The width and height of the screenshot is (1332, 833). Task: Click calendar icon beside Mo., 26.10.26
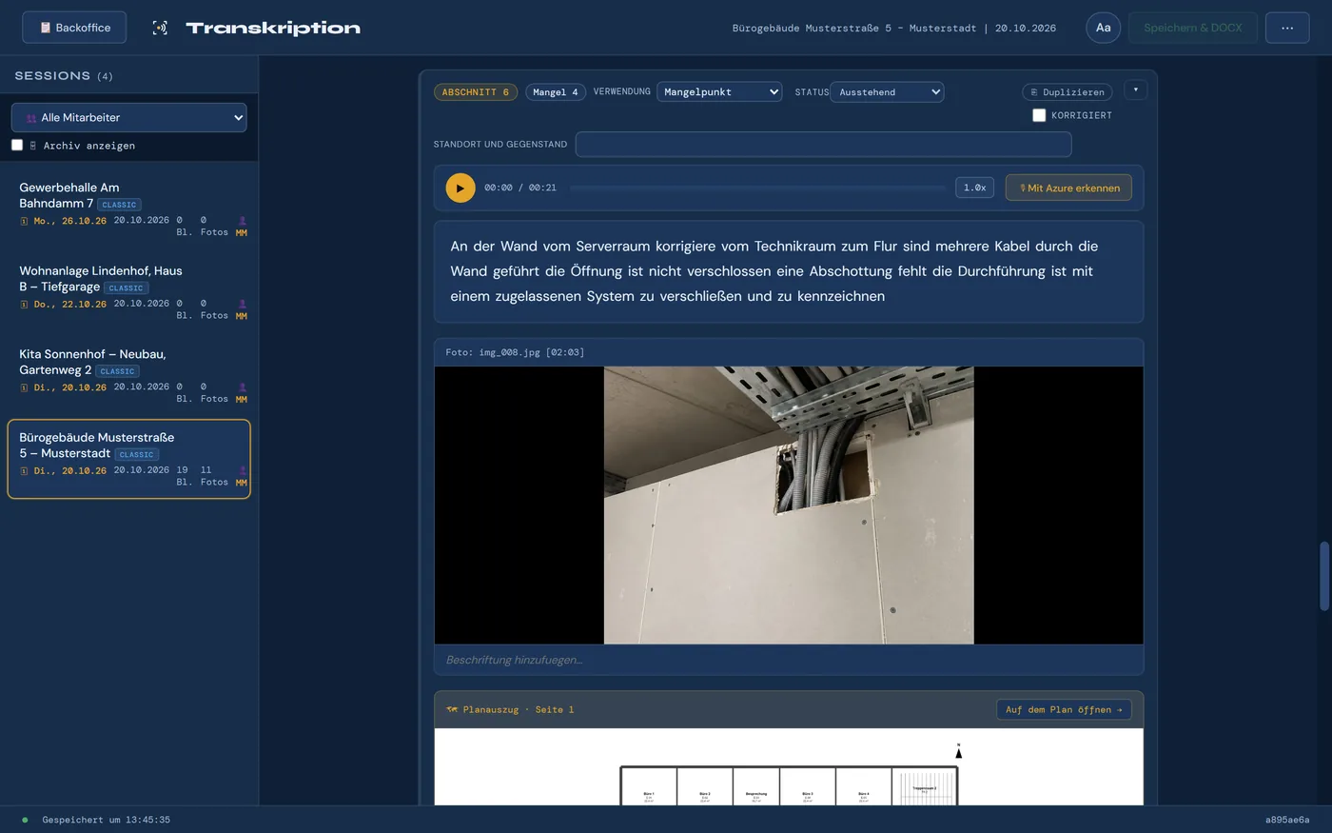point(24,221)
